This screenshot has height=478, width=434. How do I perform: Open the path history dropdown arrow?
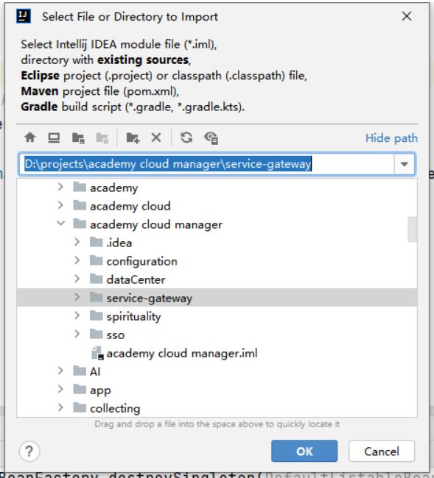coord(405,164)
